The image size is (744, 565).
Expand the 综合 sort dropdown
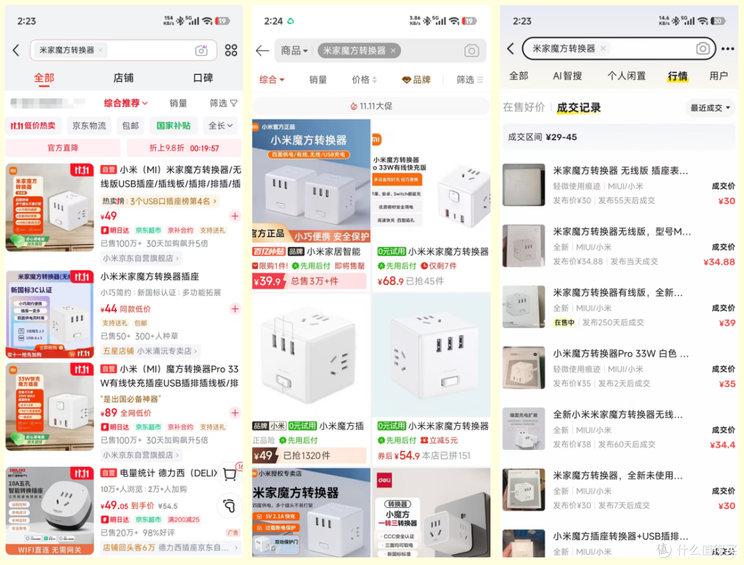click(x=272, y=80)
